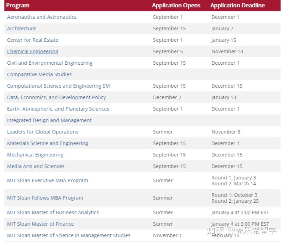Open Civil and Environmental Engineering link

coord(50,63)
